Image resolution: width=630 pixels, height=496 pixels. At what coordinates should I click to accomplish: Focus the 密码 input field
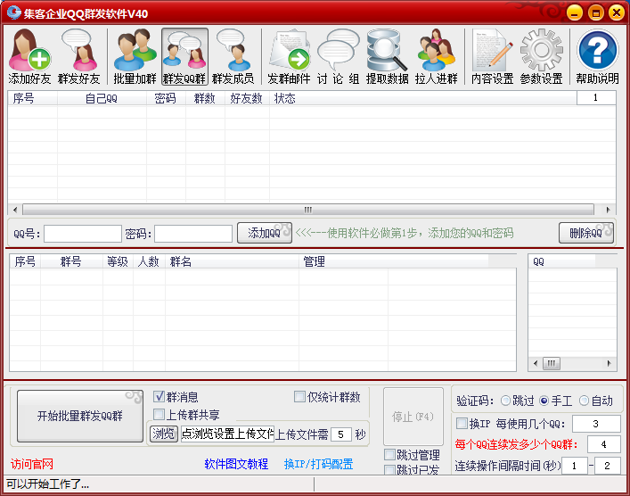click(x=193, y=234)
